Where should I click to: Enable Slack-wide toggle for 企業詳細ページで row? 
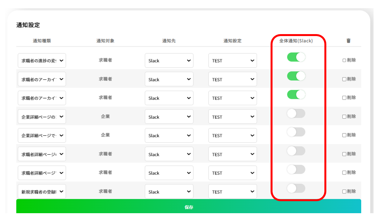pos(296,132)
